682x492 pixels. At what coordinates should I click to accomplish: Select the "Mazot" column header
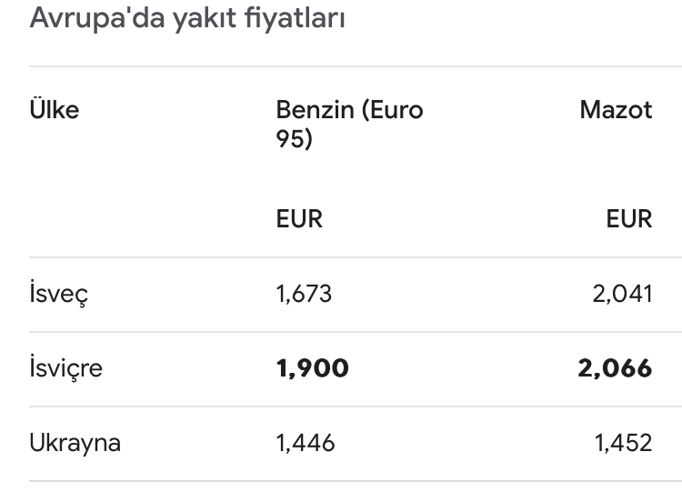(616, 110)
